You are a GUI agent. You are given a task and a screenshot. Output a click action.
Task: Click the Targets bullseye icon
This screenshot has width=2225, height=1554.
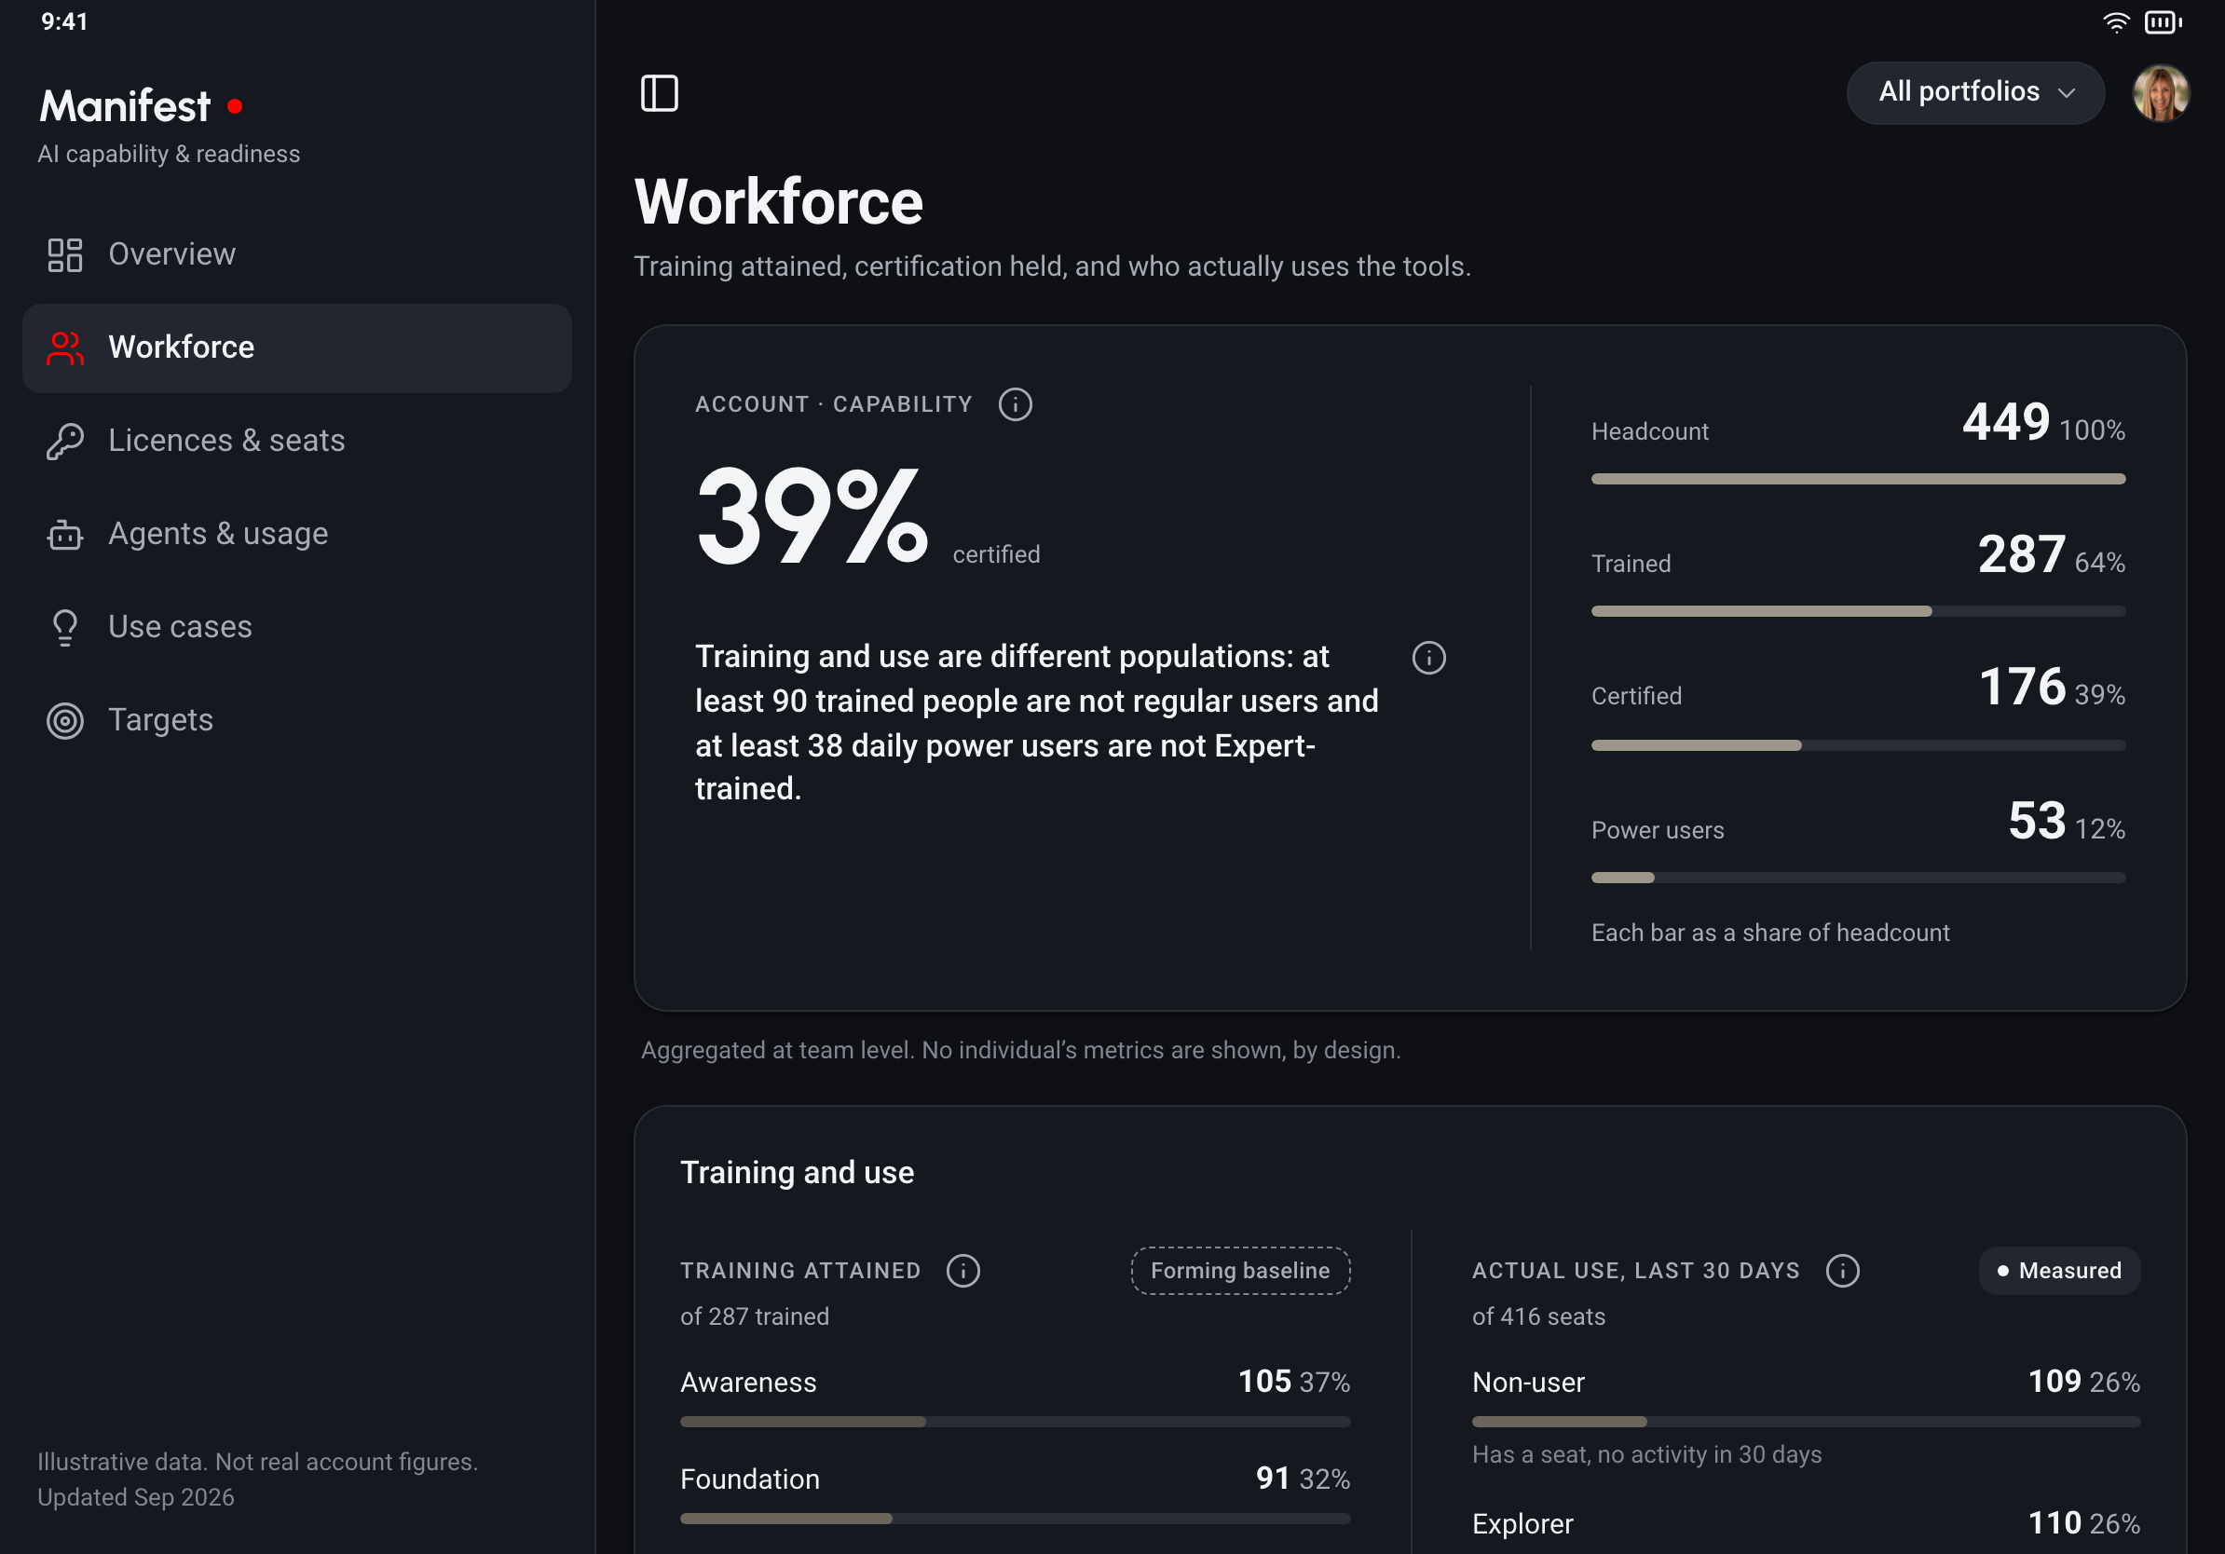65,720
